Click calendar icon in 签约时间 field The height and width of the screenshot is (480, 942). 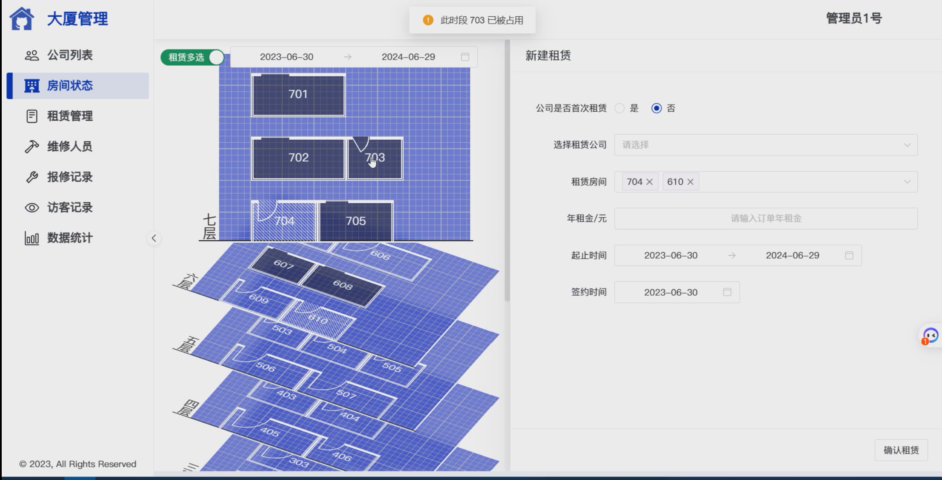[x=727, y=292]
